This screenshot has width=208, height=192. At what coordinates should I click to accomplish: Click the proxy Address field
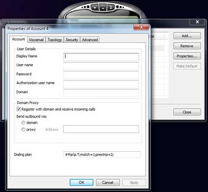pyautogui.click(x=101, y=129)
